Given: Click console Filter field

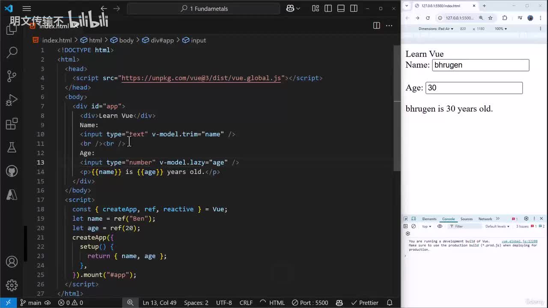Looking at the screenshot, I should 465,226.
